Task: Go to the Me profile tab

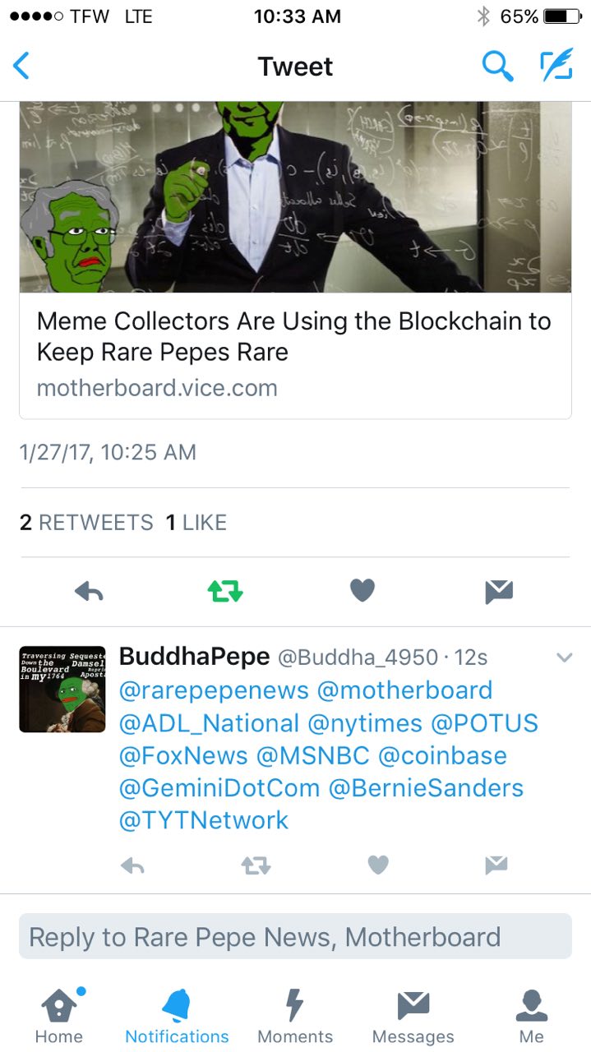Action: pyautogui.click(x=531, y=1015)
